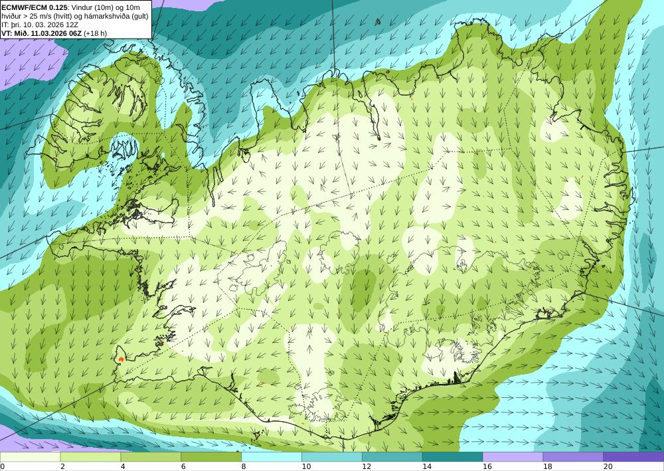Click the dark teal 14–16 m/s legend band
664x471 pixels.
[452, 457]
